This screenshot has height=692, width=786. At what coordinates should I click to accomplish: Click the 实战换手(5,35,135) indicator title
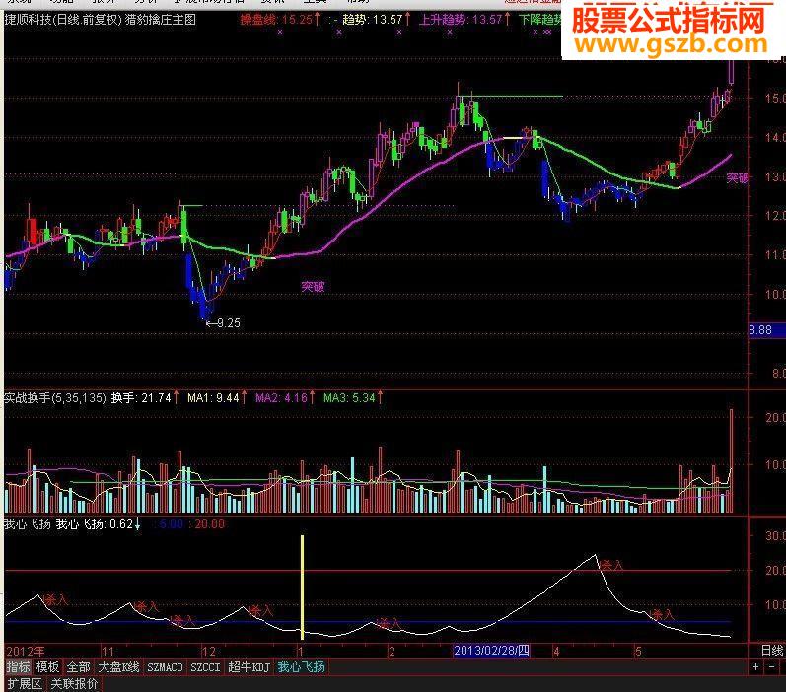tap(55, 398)
